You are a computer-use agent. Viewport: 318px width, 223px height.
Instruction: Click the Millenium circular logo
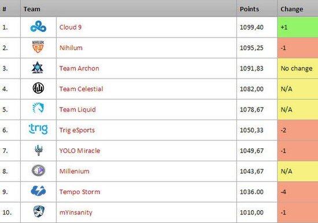pyautogui.click(x=39, y=170)
